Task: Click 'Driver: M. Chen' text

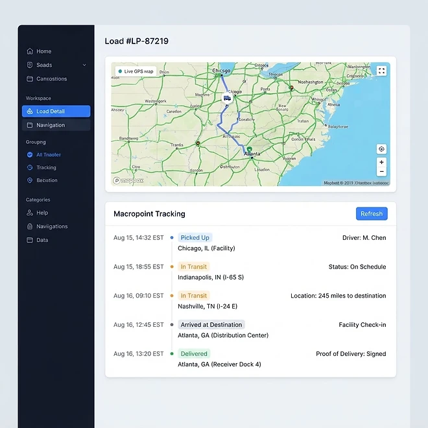Action: pyautogui.click(x=364, y=238)
